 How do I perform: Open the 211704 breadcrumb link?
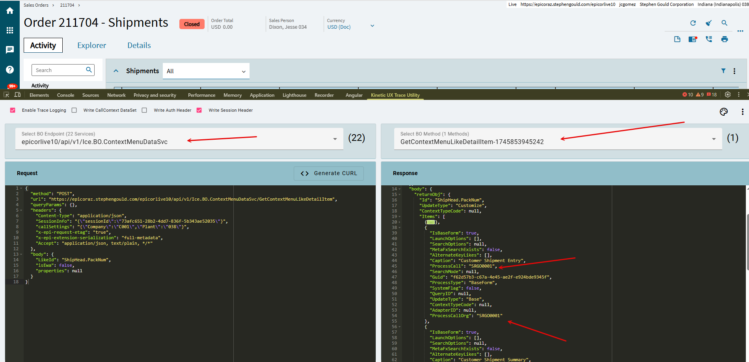pos(67,5)
